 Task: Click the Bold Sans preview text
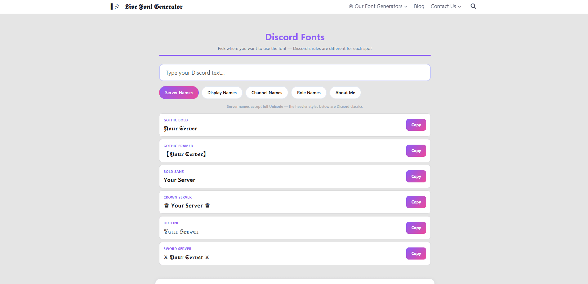click(180, 180)
